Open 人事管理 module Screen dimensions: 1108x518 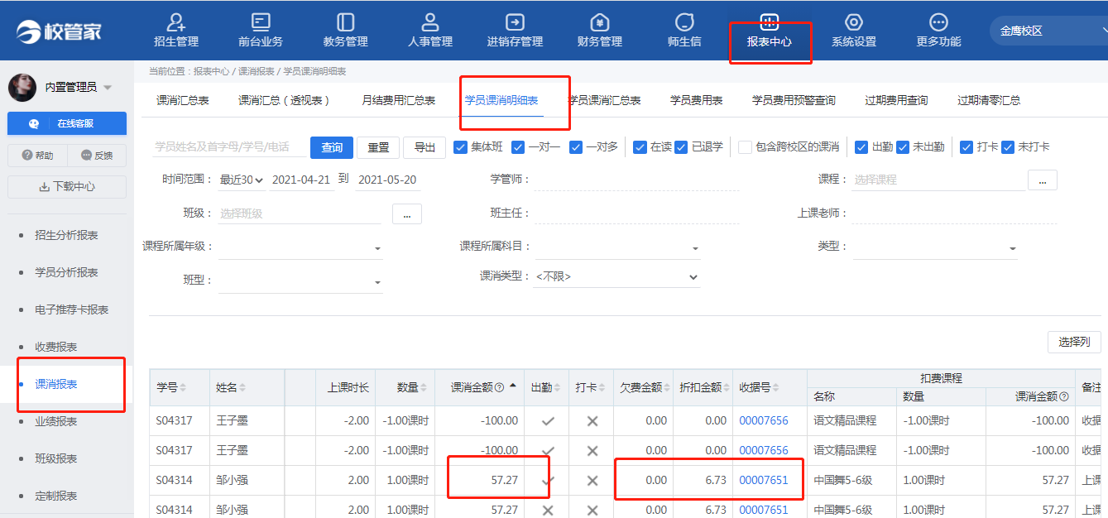430,31
